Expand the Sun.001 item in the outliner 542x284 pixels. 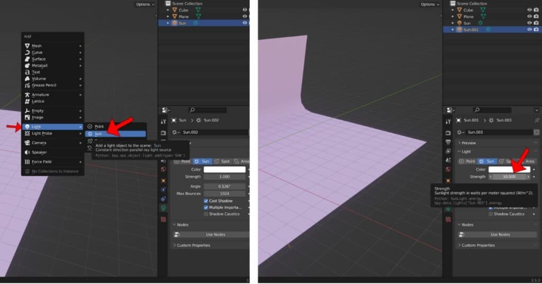(453, 30)
